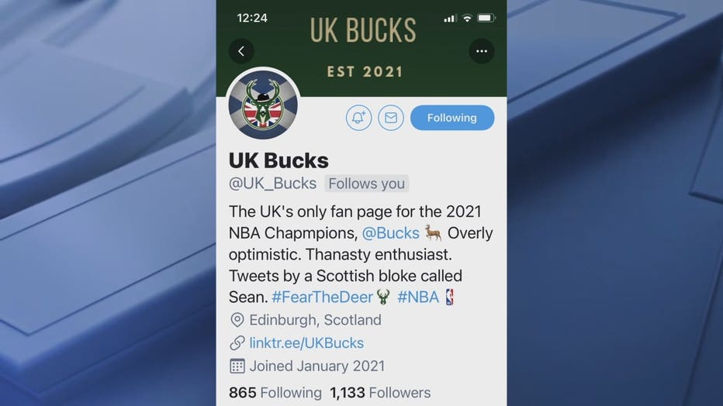The width and height of the screenshot is (723, 406).
Task: View the UK Bucks profile picture
Action: click(x=263, y=105)
